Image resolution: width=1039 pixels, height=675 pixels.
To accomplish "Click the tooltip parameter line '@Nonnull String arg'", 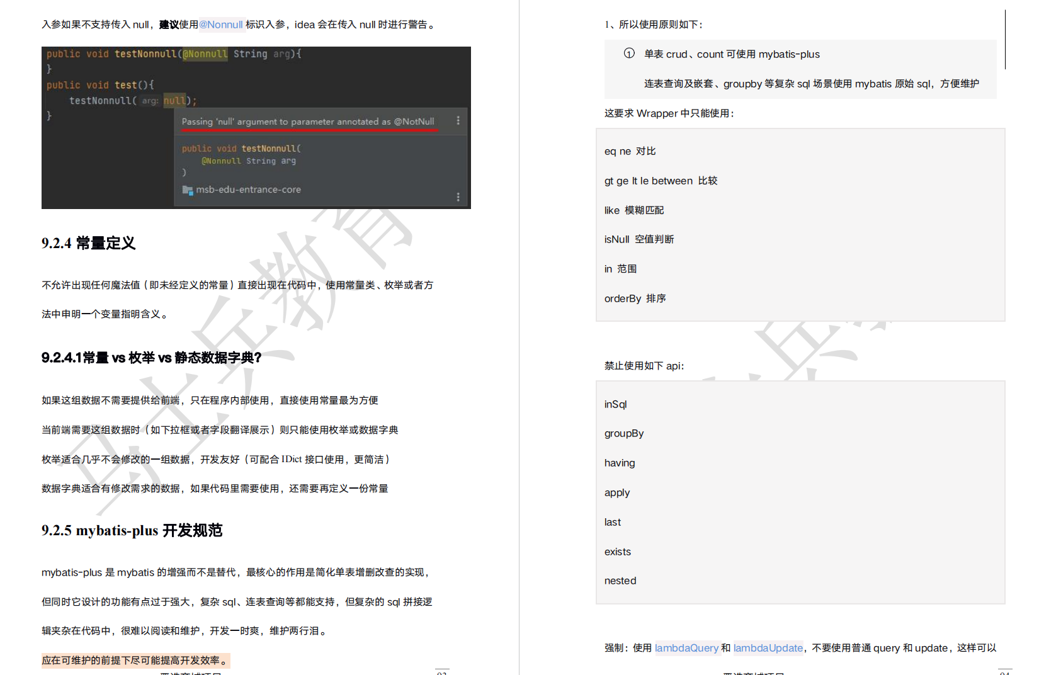I will [249, 161].
